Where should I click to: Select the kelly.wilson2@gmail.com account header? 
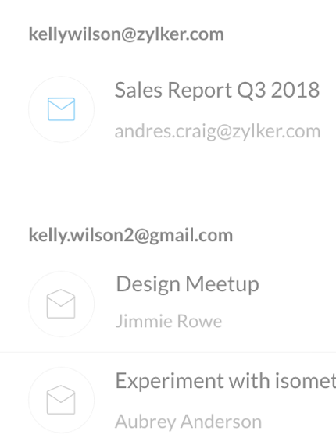click(130, 236)
